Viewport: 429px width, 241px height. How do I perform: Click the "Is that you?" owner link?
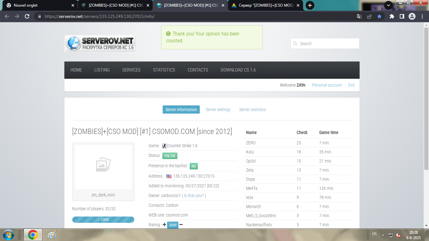194,195
